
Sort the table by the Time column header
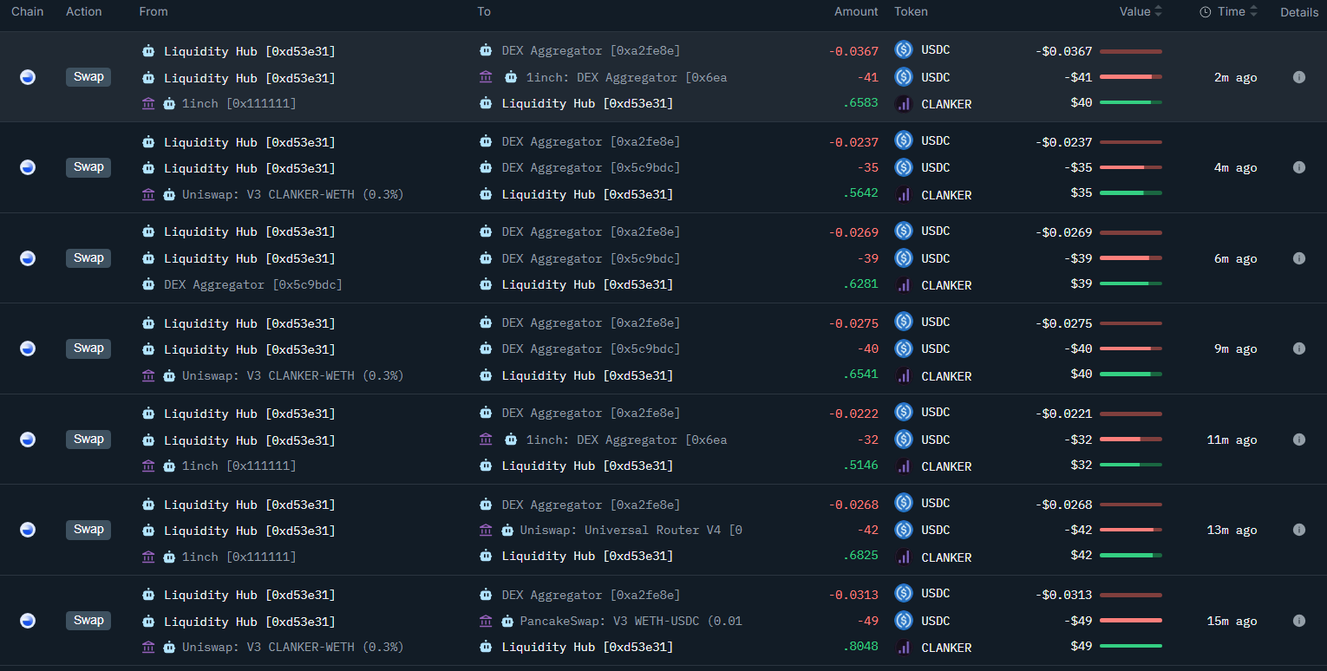tap(1231, 11)
